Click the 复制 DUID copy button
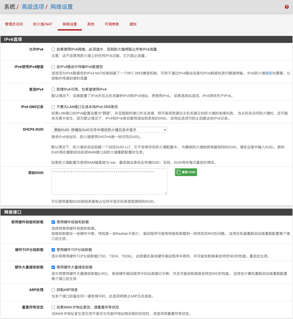293x319 pixels. [x=186, y=172]
